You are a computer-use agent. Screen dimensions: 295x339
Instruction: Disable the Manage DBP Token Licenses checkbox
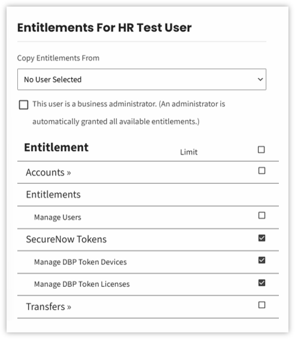(261, 283)
